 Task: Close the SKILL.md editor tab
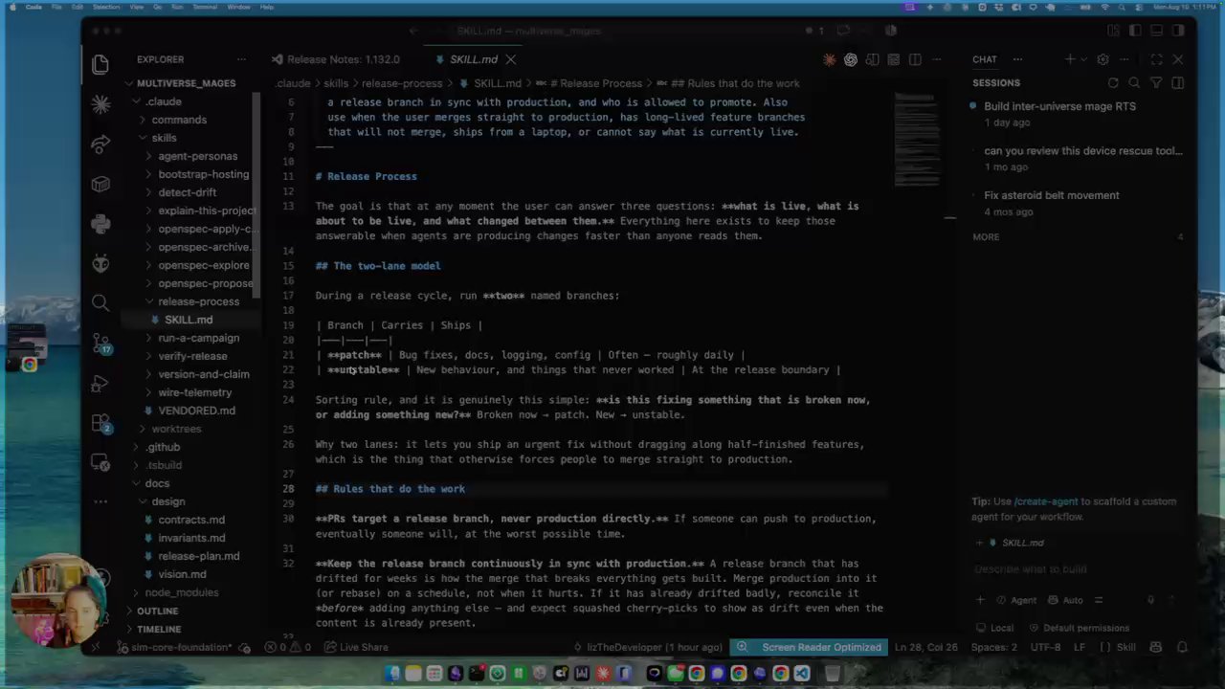tap(510, 59)
